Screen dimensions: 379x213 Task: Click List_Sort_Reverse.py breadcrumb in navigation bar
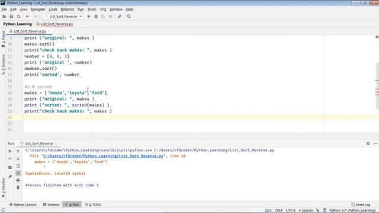click(x=54, y=24)
